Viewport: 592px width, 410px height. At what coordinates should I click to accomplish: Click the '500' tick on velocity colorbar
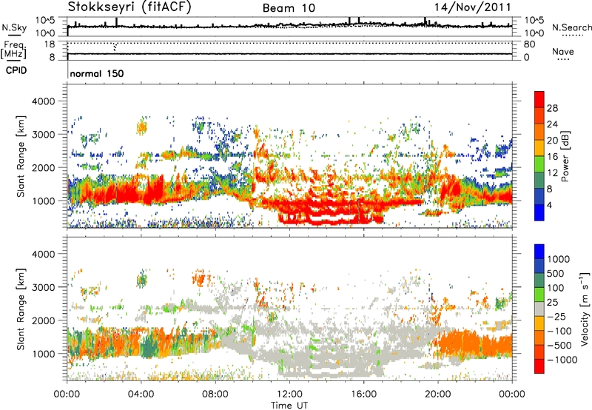(556, 273)
